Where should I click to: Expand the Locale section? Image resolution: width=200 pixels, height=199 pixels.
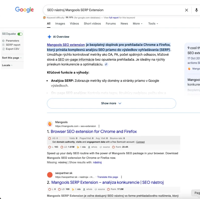[x=7, y=65]
